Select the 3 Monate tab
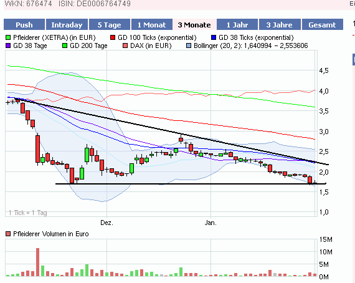Image resolution: width=355 pixels, height=283 pixels. click(194, 24)
